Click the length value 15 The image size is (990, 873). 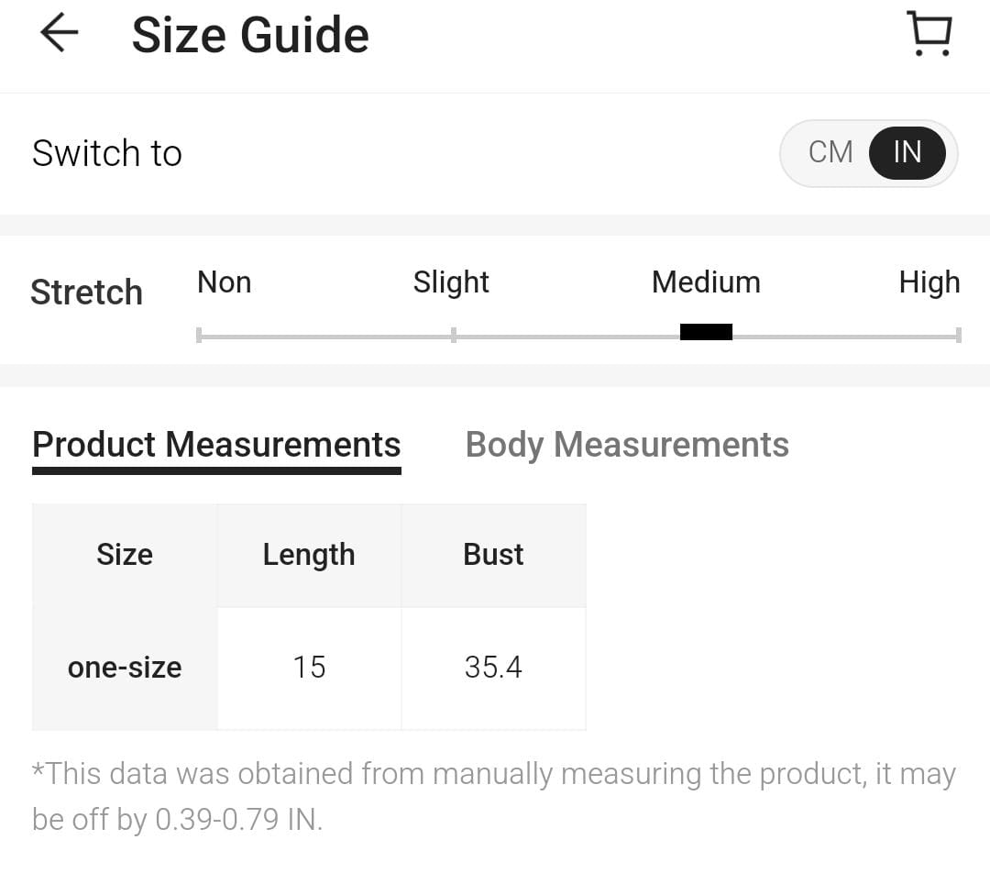[309, 668]
